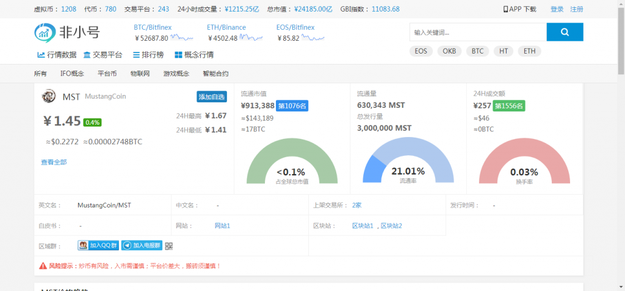The image size is (625, 291).
Task: Click the ¥1.45 price text
Action: [62, 121]
